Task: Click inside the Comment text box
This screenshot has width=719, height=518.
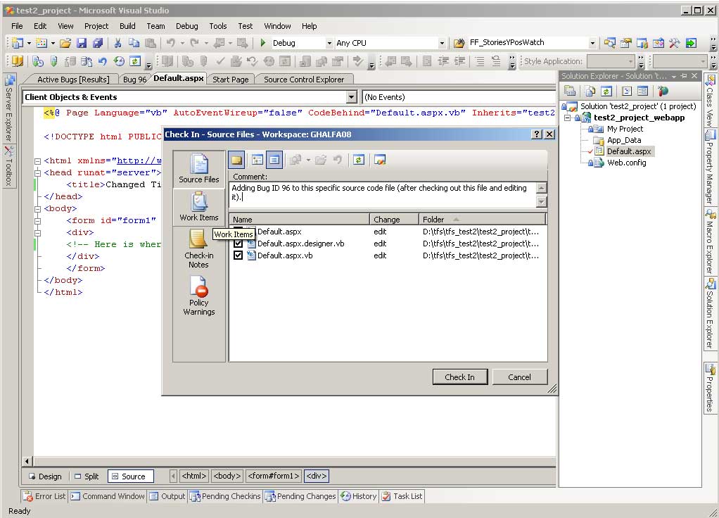Action: click(383, 194)
